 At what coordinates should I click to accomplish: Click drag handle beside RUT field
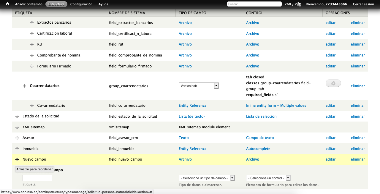pos(32,44)
